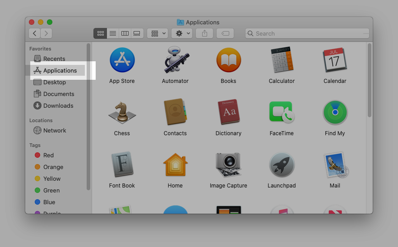This screenshot has height=247, width=398.
Task: Click the Locations section header
Action: (x=41, y=120)
